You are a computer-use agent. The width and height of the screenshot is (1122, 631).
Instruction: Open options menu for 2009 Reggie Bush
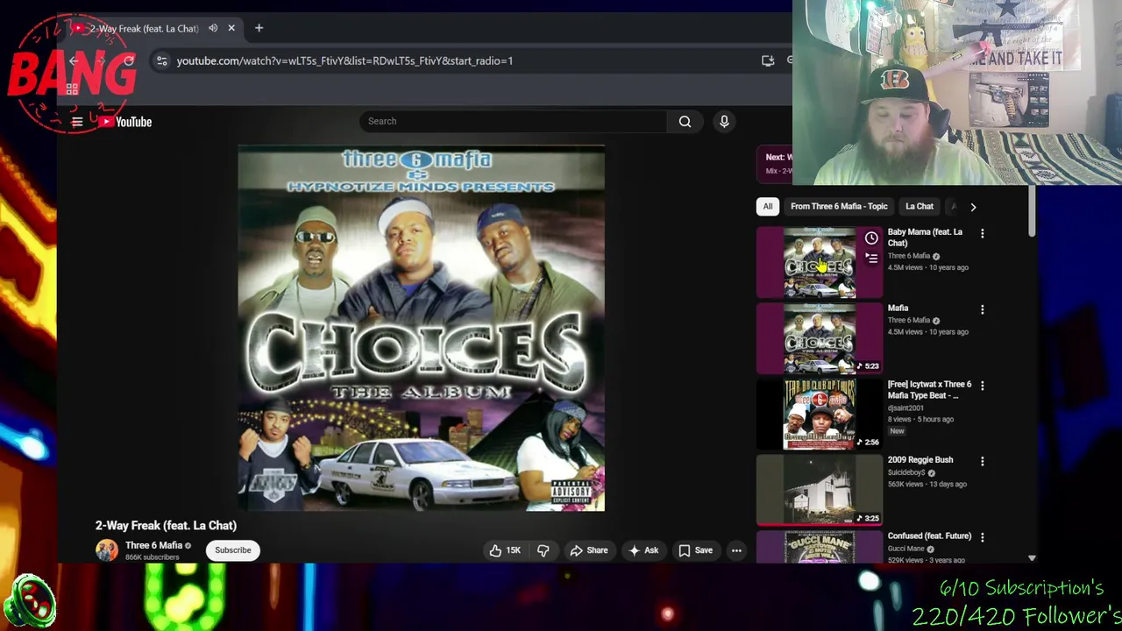983,461
